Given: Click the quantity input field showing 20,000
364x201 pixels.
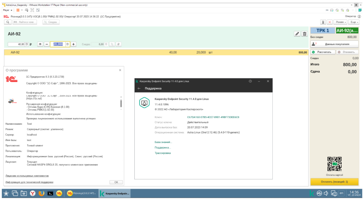Looking at the screenshot, I should point(58,44).
